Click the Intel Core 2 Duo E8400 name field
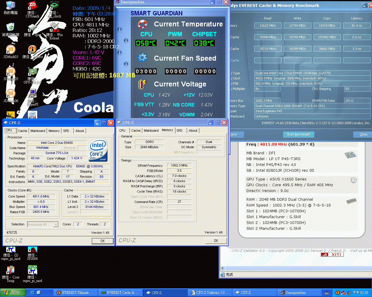This screenshot has height=297, width=372. [57, 143]
